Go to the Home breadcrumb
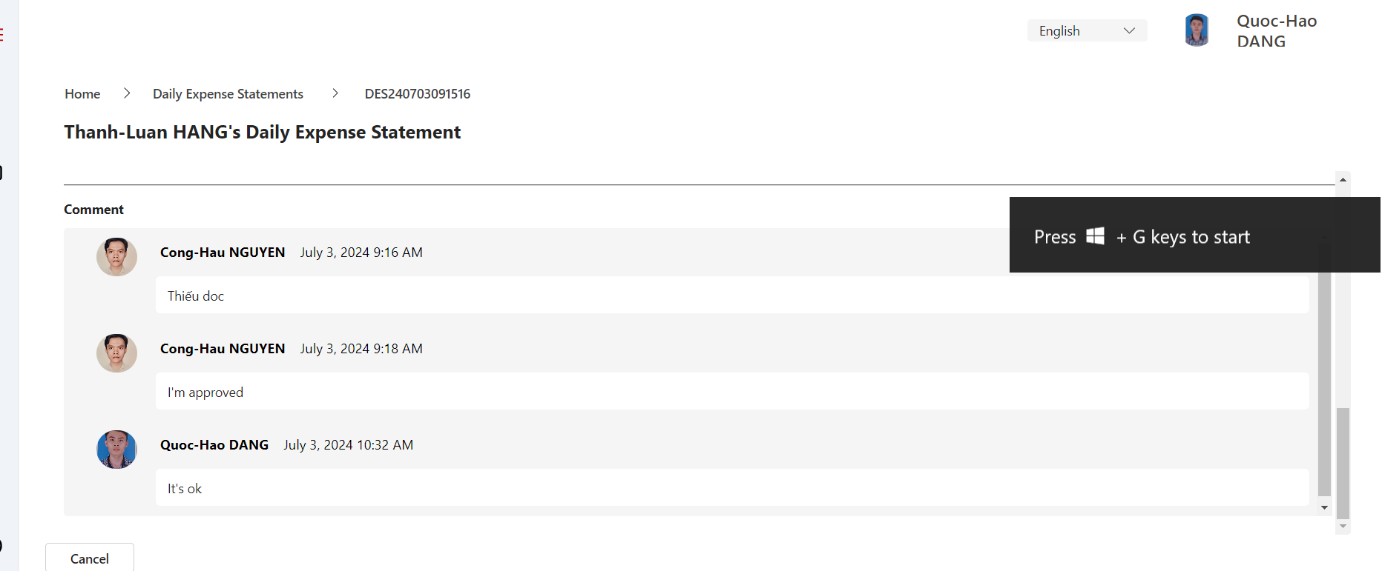The image size is (1382, 571). pos(82,94)
